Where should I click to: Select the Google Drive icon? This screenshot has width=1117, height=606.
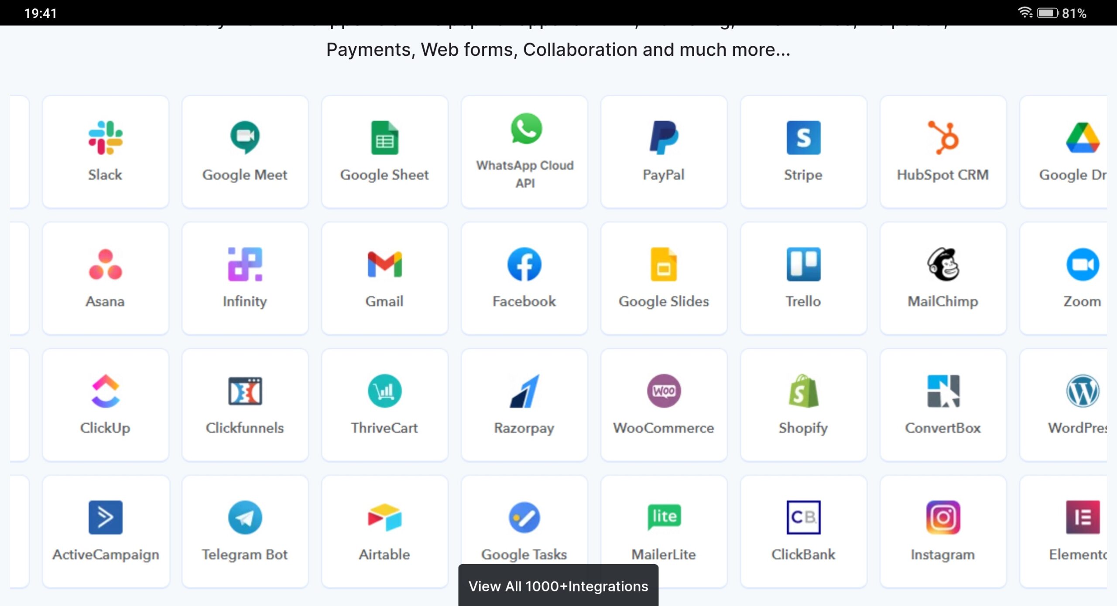coord(1083,138)
